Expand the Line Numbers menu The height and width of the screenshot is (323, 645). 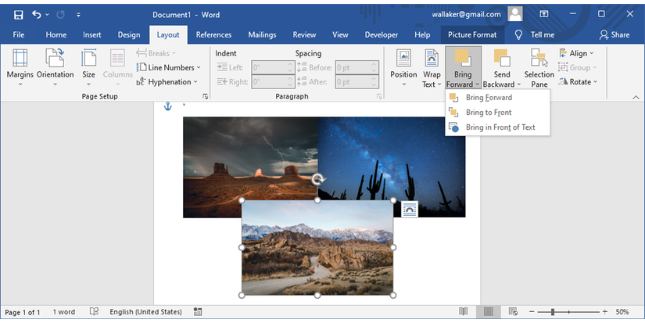[x=169, y=67]
